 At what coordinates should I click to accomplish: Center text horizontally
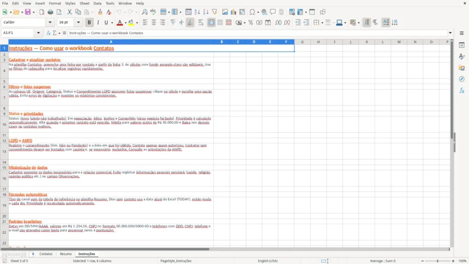click(154, 22)
